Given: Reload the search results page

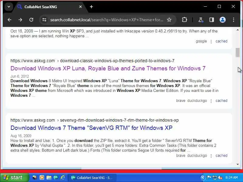Looking at the screenshot, I should click(31, 20).
